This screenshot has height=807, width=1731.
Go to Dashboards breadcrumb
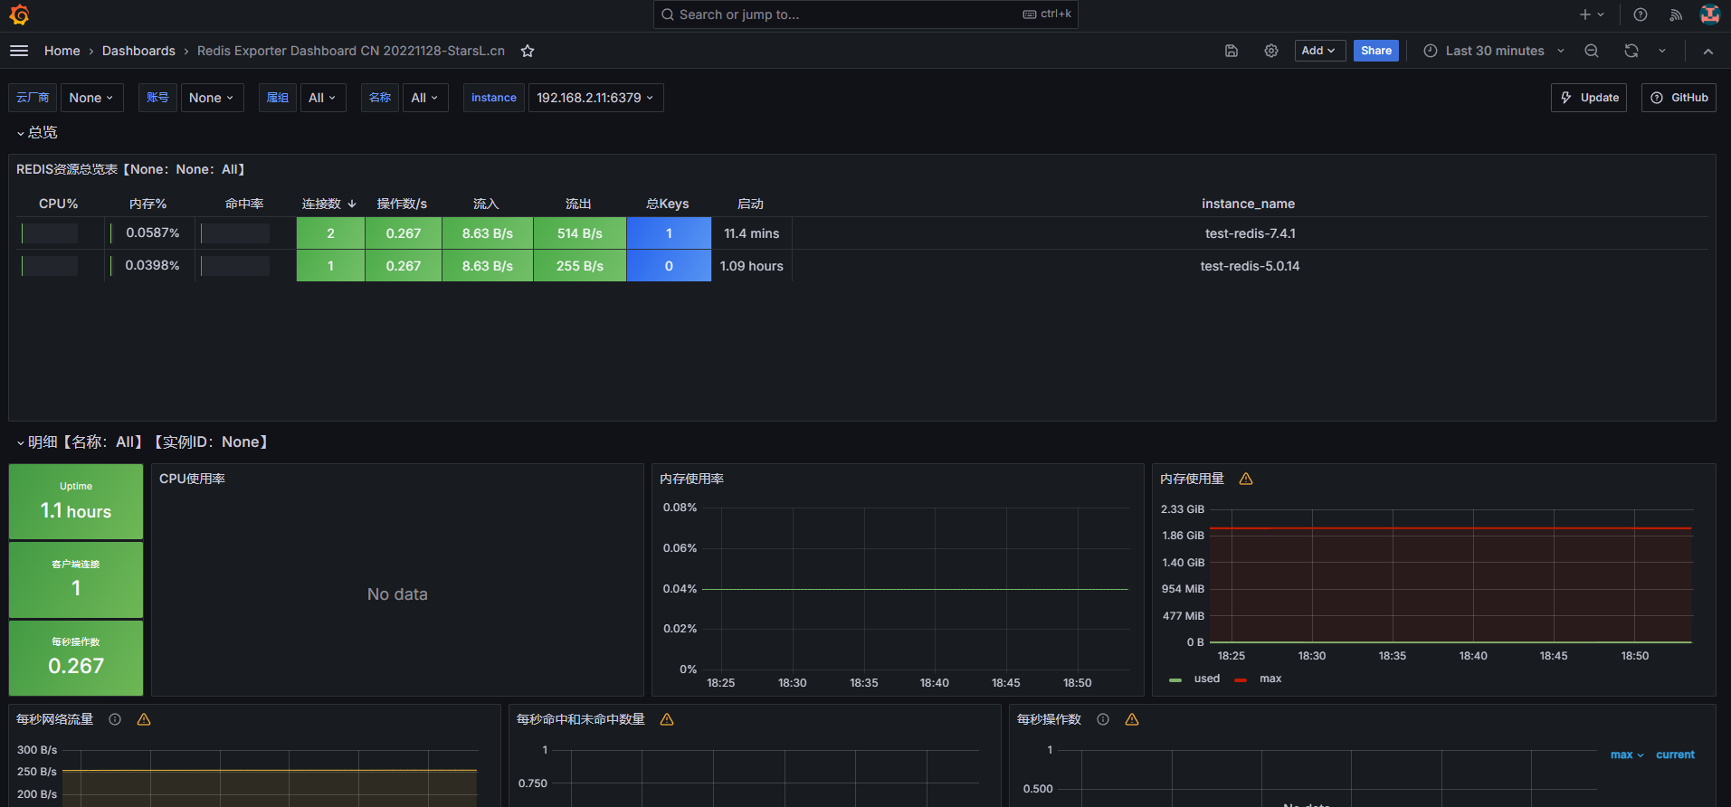(138, 51)
